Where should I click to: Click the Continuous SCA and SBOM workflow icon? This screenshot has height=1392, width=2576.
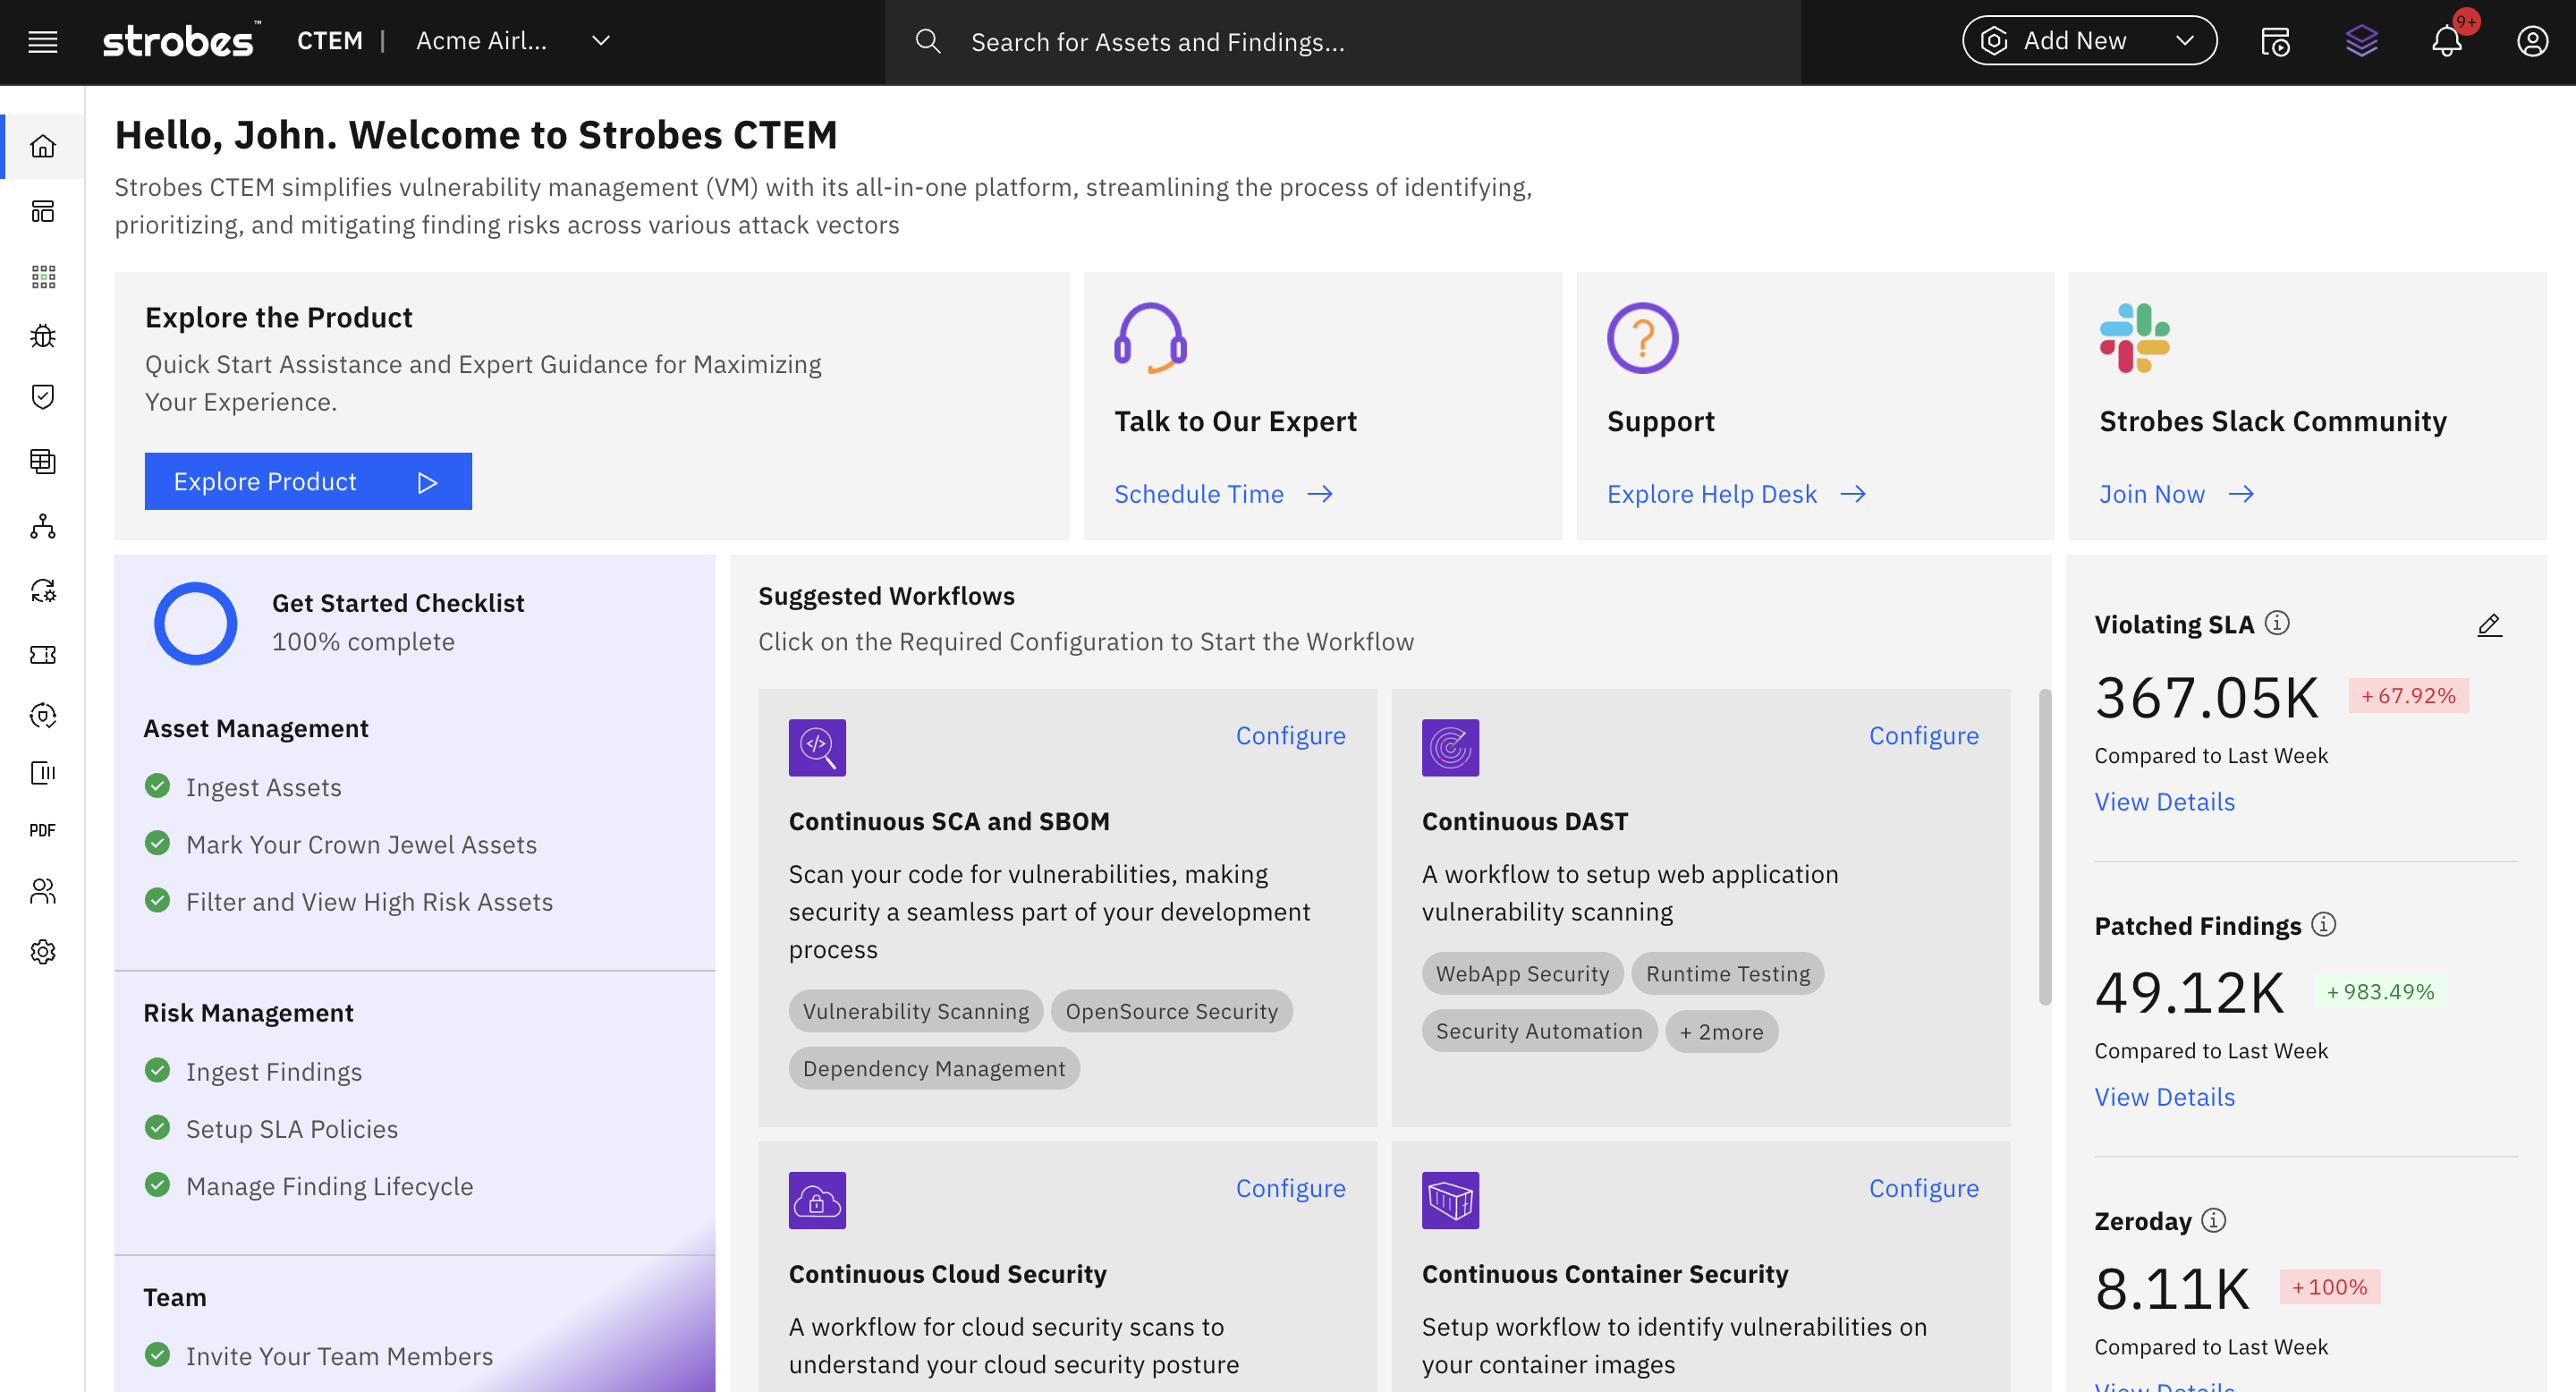(817, 747)
